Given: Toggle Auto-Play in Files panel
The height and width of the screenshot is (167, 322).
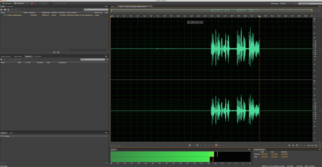Looking at the screenshot, I should tap(58, 52).
